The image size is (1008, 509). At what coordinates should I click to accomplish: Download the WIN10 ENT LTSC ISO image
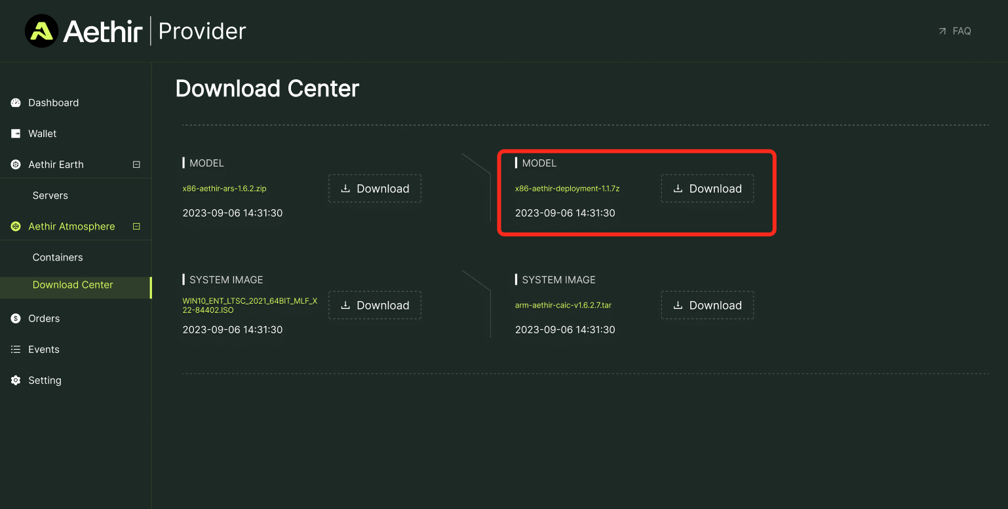point(375,305)
